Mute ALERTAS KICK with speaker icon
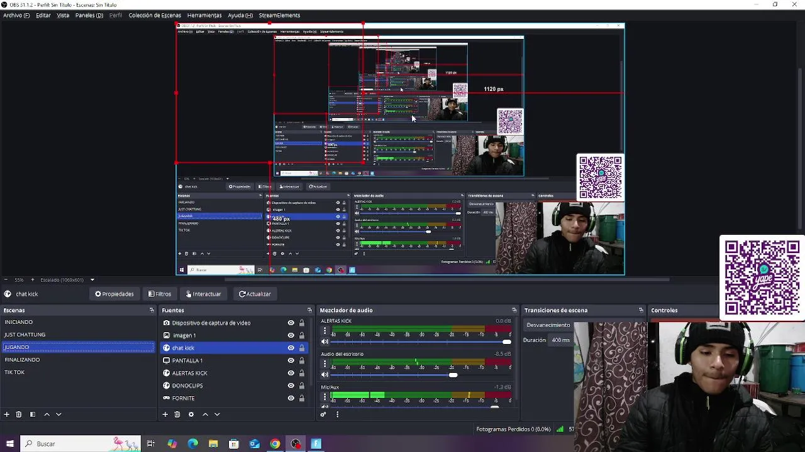Viewport: 805px width, 452px height. (325, 342)
